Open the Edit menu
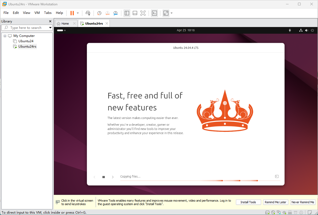 (x=15, y=13)
